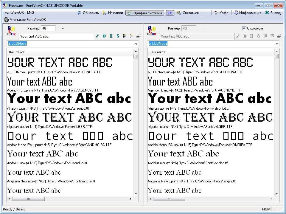Click the disabled underline icon in right panel
This screenshot has width=286, height=214.
(x=251, y=36)
